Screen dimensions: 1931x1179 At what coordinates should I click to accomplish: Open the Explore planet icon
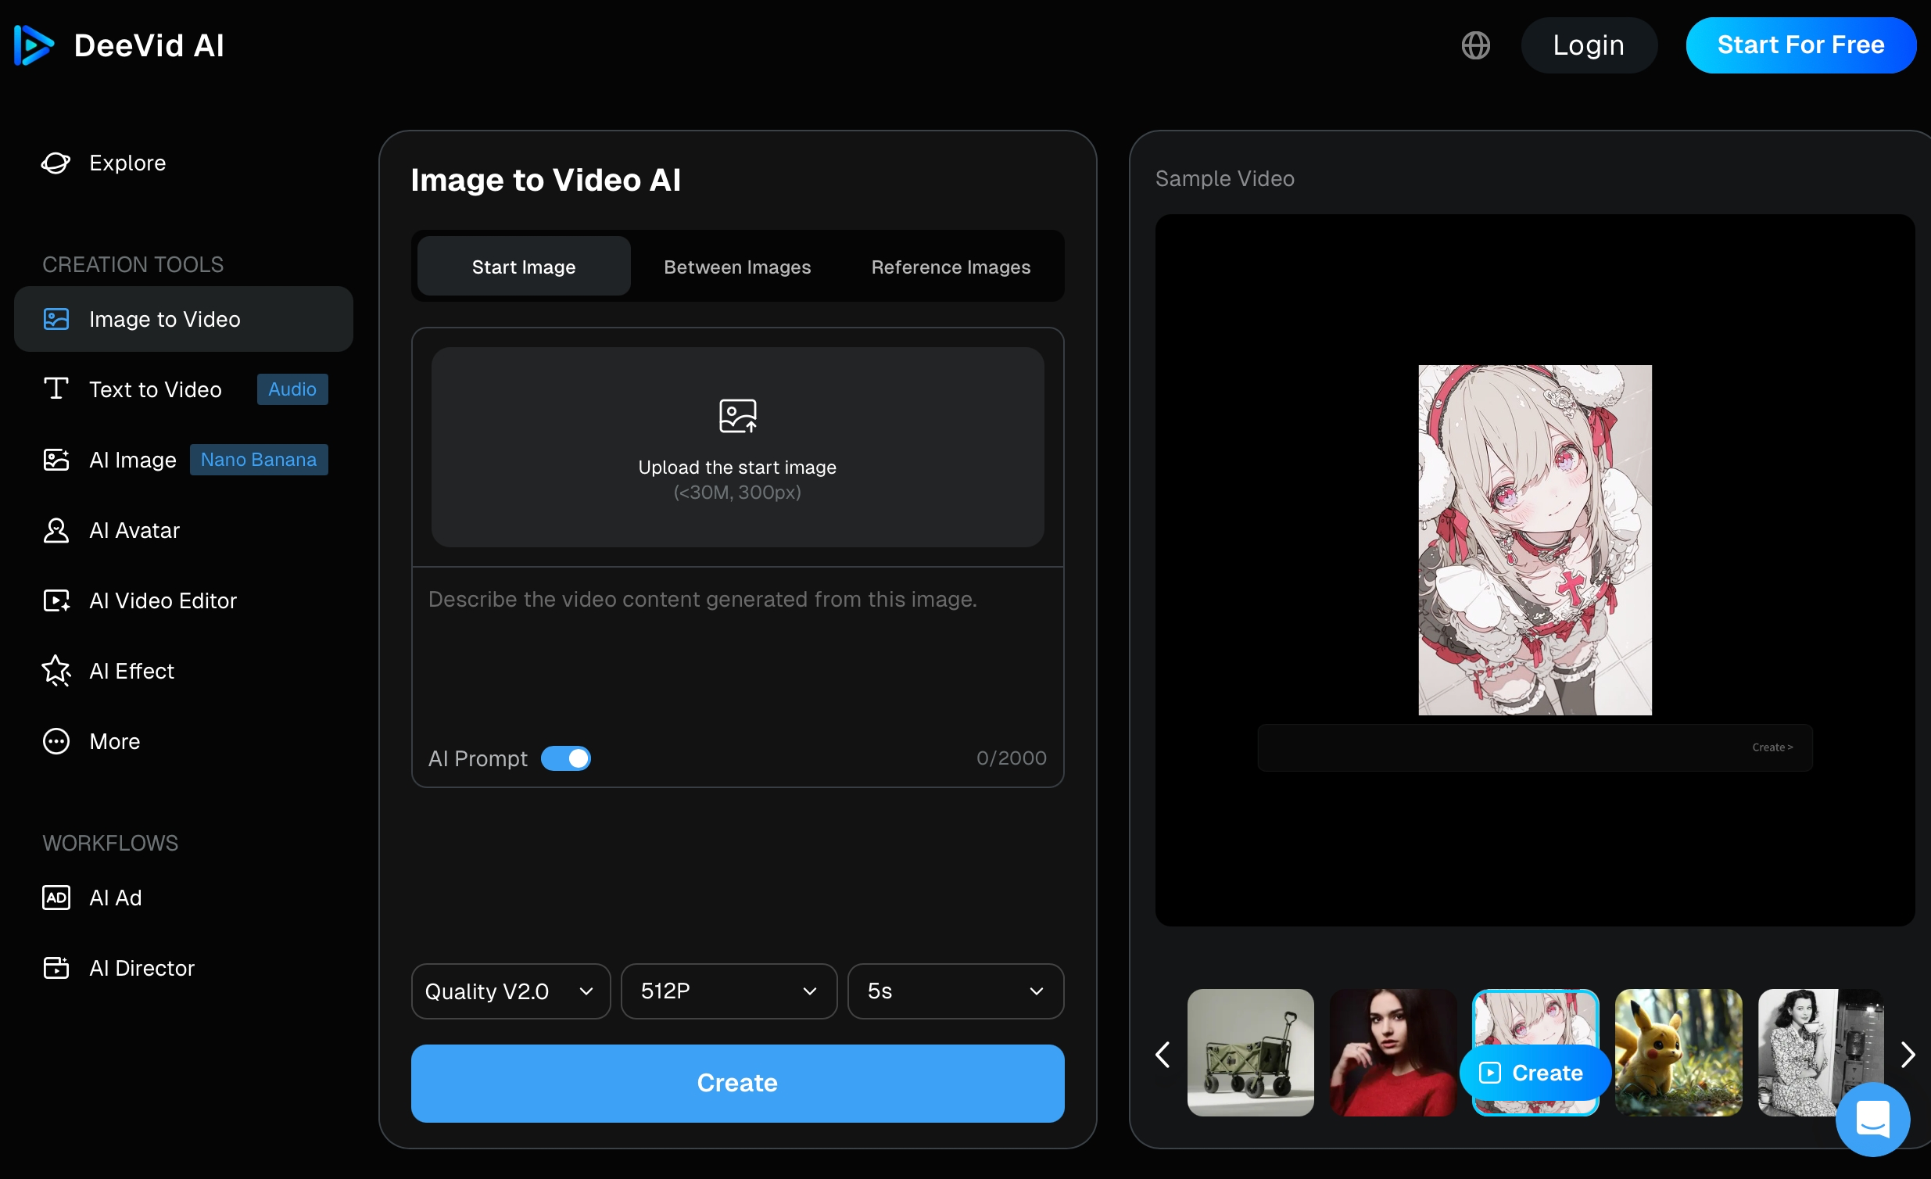56,163
